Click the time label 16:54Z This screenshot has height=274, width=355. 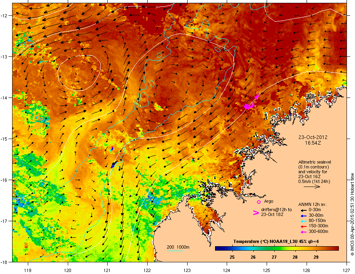click(313, 143)
